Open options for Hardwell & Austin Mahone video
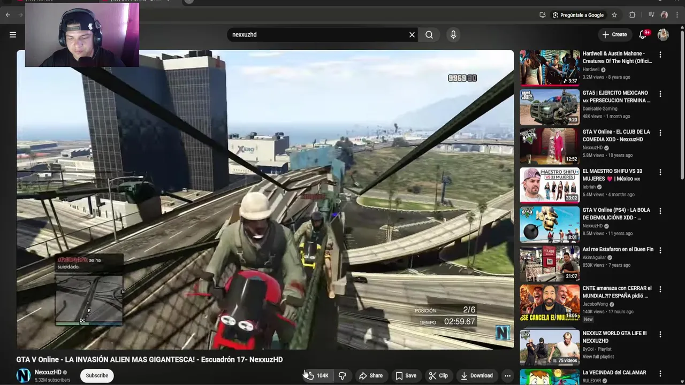 (x=660, y=55)
